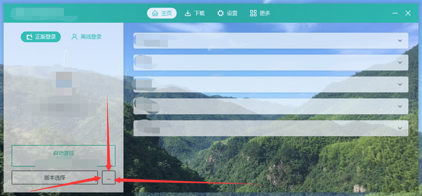Click the gear icon for 设置
The width and height of the screenshot is (422, 196).
(x=221, y=13)
